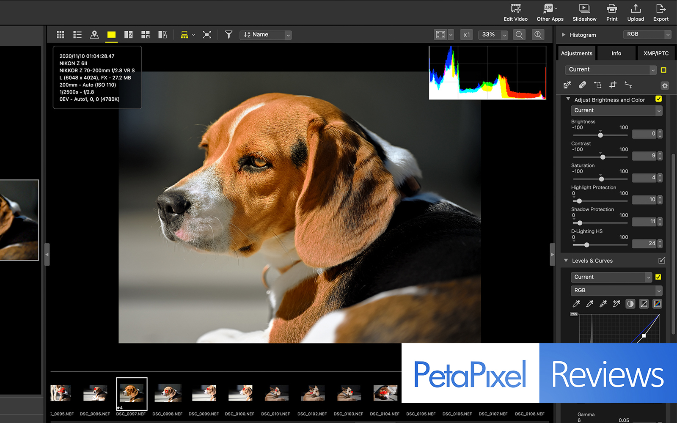677x423 pixels.
Task: Open the map location view
Action: 94,34
